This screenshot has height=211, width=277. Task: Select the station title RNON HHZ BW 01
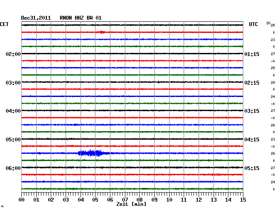[81, 18]
